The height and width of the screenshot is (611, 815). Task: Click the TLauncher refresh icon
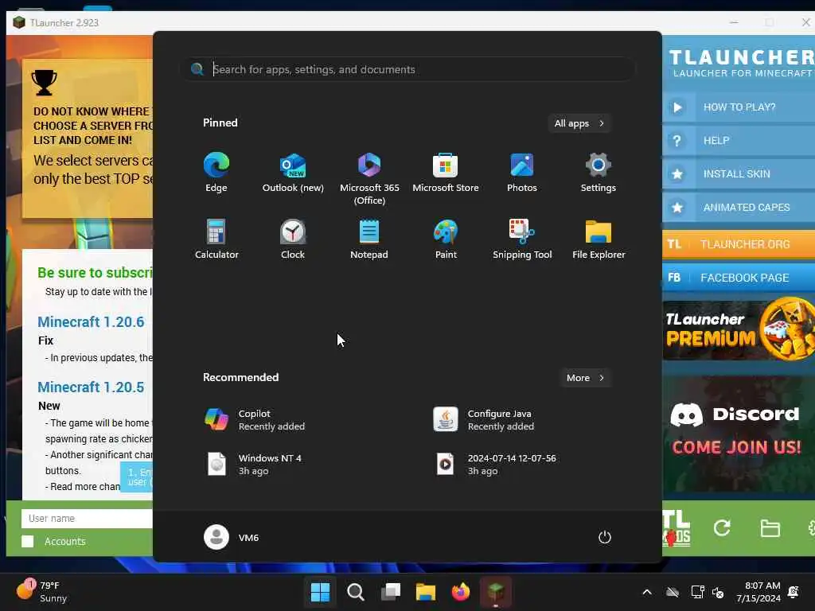pos(722,528)
